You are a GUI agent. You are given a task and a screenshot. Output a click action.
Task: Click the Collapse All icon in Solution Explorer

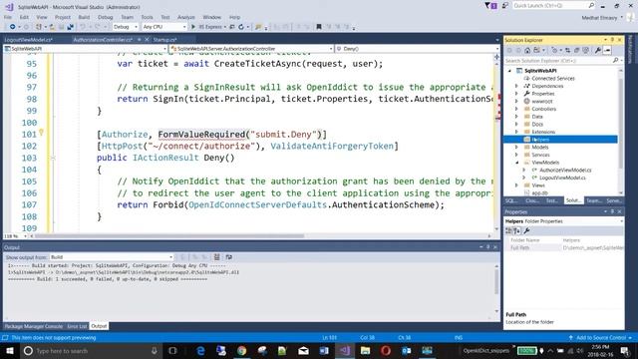pos(576,50)
